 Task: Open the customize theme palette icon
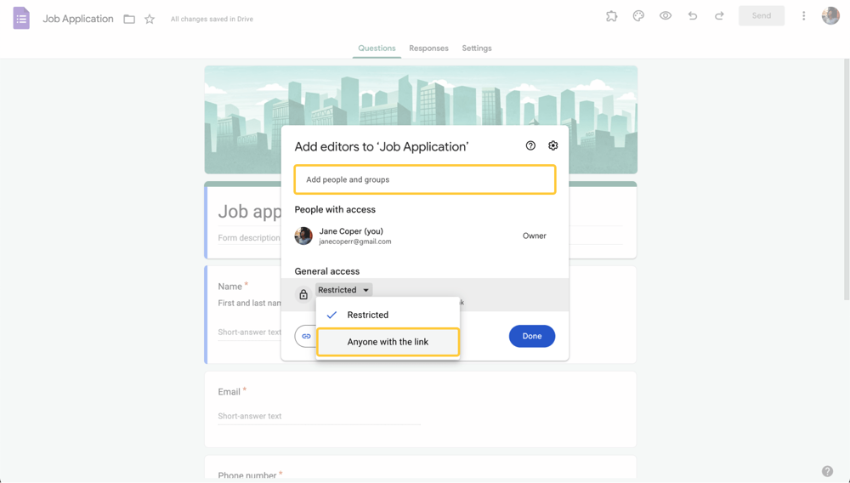(638, 16)
